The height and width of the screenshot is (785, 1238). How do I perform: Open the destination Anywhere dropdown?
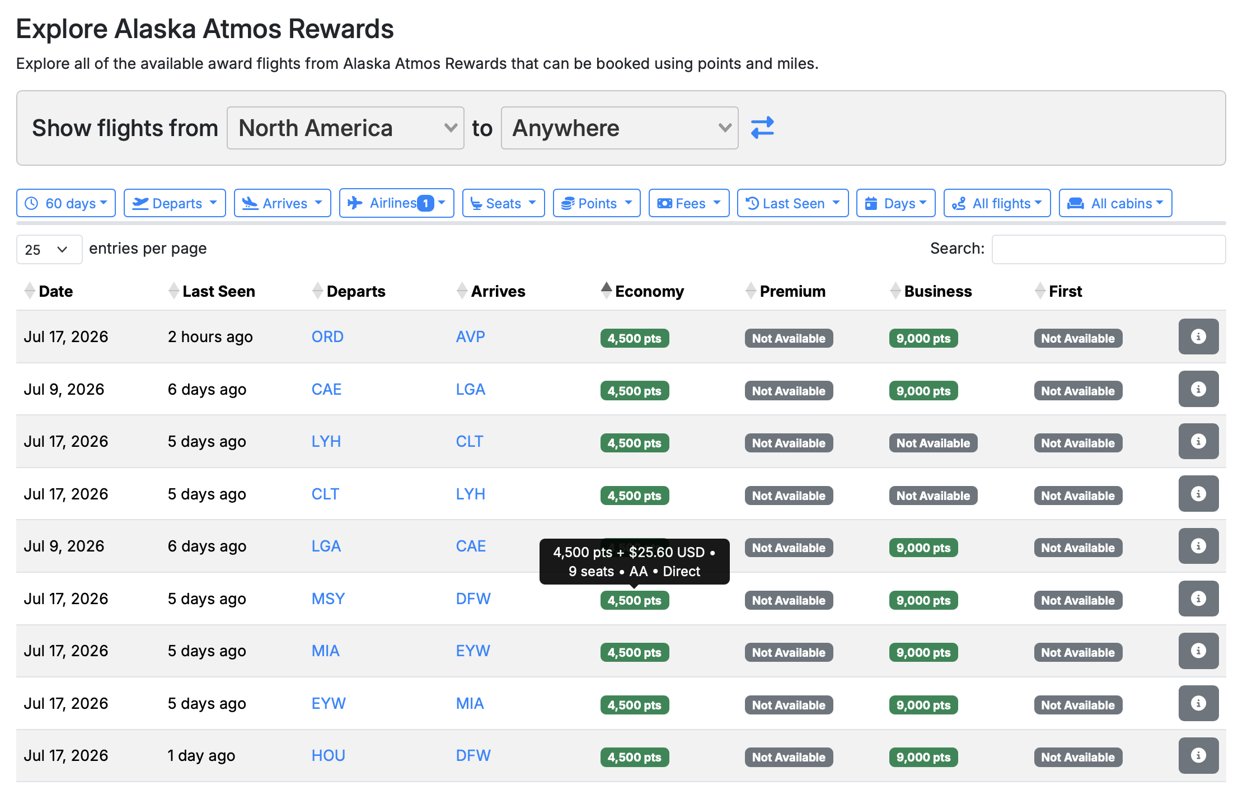(x=620, y=128)
